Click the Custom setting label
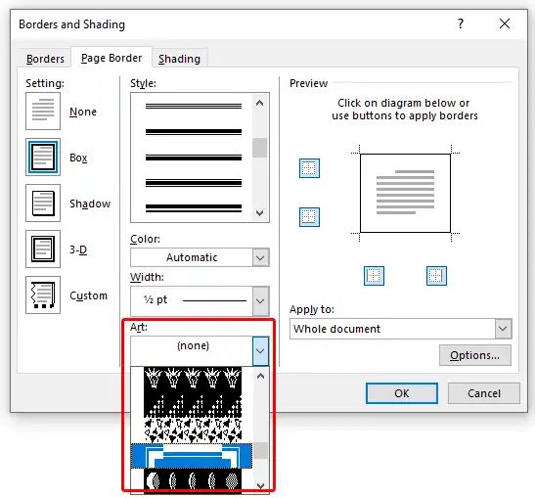Viewport: 535px width, 498px height. point(88,295)
